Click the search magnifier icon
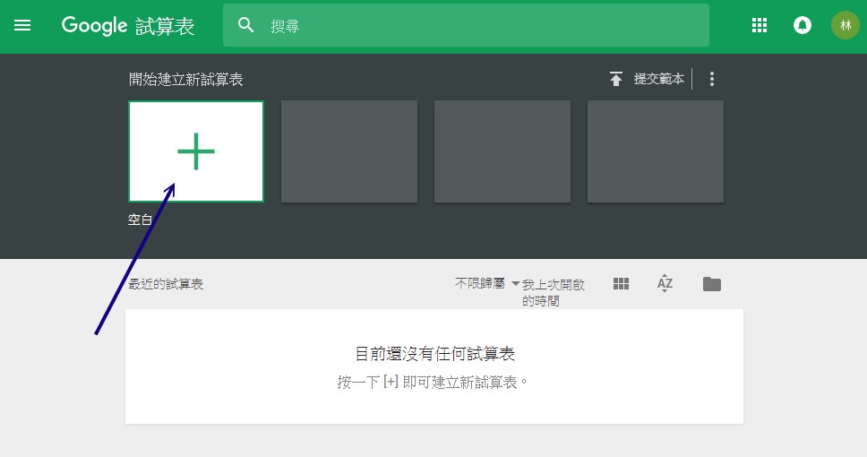Screen dimensions: 867x457 (x=245, y=25)
